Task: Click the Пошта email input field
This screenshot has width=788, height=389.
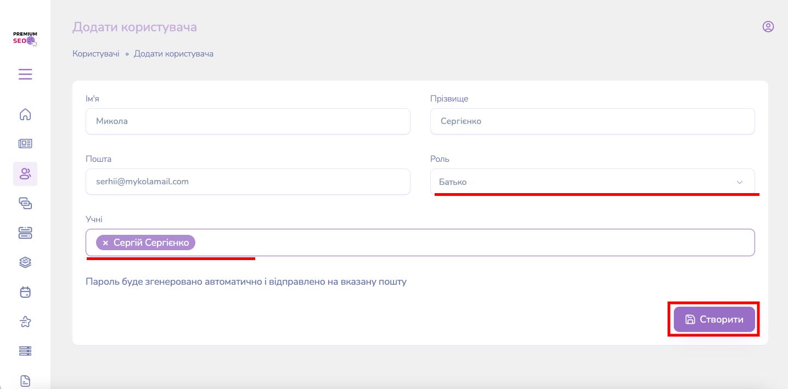Action: coord(247,182)
